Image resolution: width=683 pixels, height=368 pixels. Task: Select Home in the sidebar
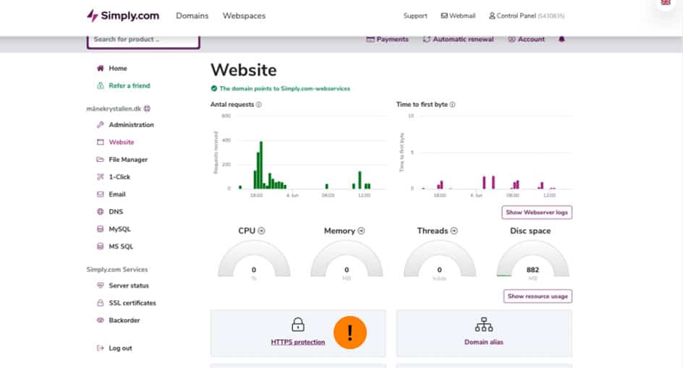tap(118, 69)
